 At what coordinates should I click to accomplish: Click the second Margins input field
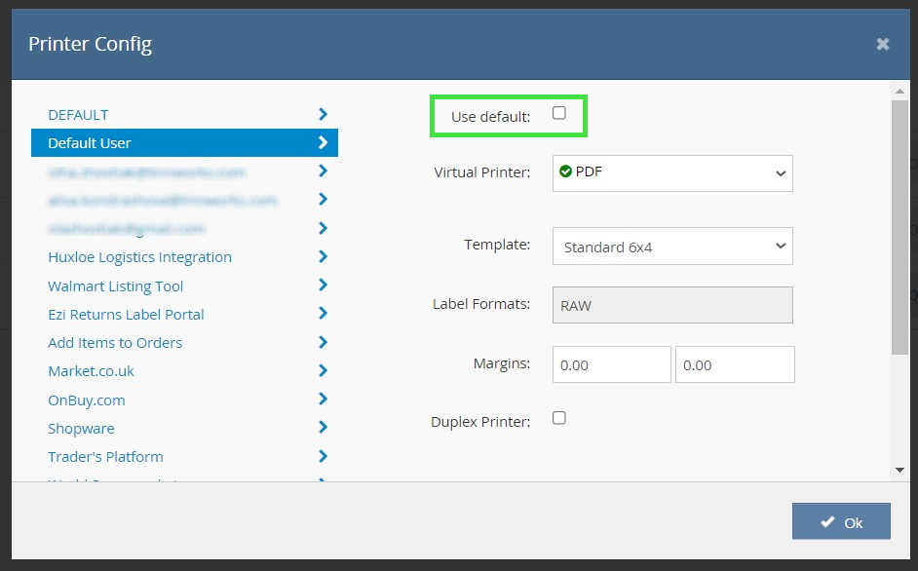[x=735, y=364]
